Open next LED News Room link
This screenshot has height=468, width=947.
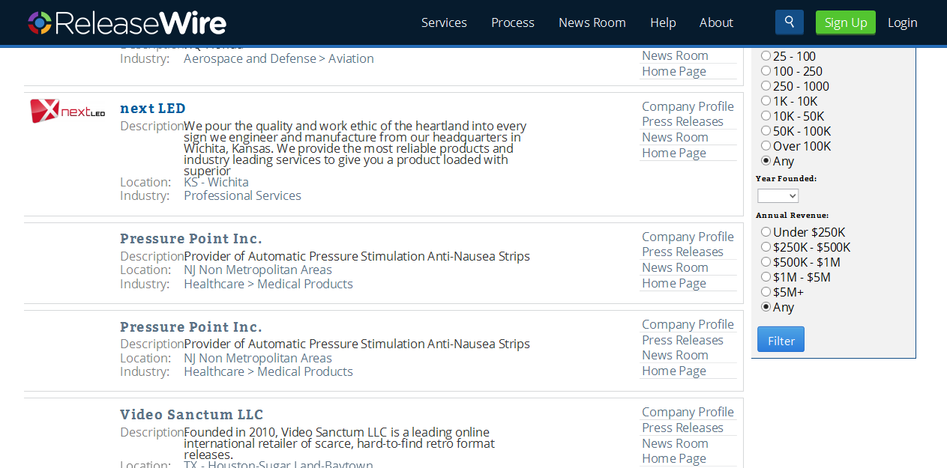(675, 137)
